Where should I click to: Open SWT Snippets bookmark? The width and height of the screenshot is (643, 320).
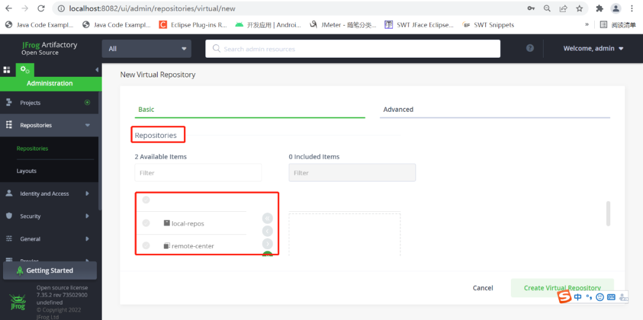click(488, 24)
